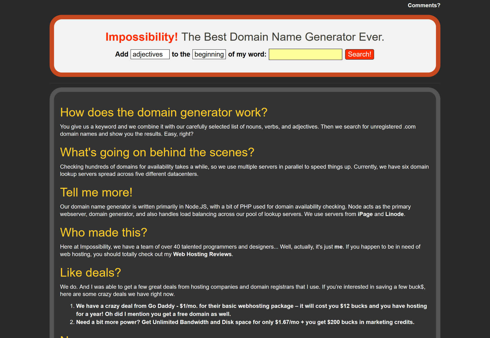Click 'The Best Domain Name Generator Ever.' text
The width and height of the screenshot is (490, 338).
point(283,37)
